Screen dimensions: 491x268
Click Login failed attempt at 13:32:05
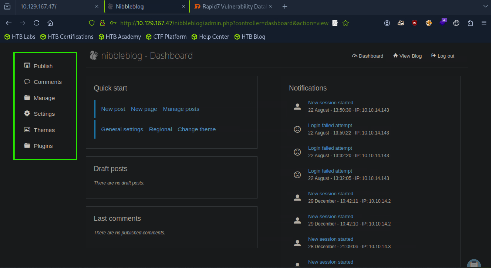(x=330, y=171)
